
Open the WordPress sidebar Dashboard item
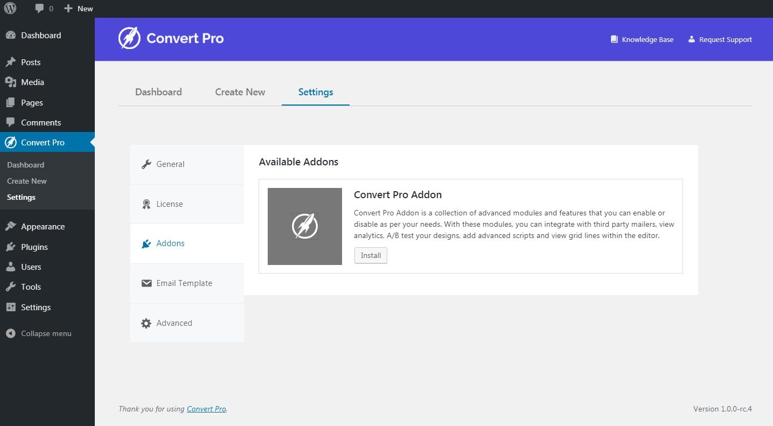tap(47, 36)
